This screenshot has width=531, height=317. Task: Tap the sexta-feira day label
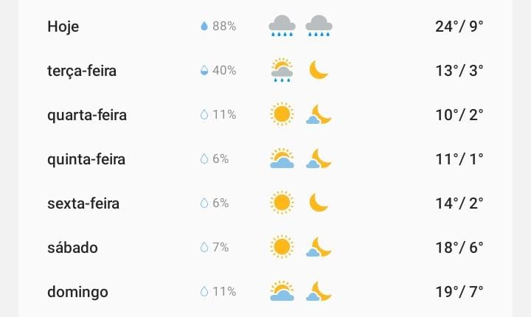[83, 203]
